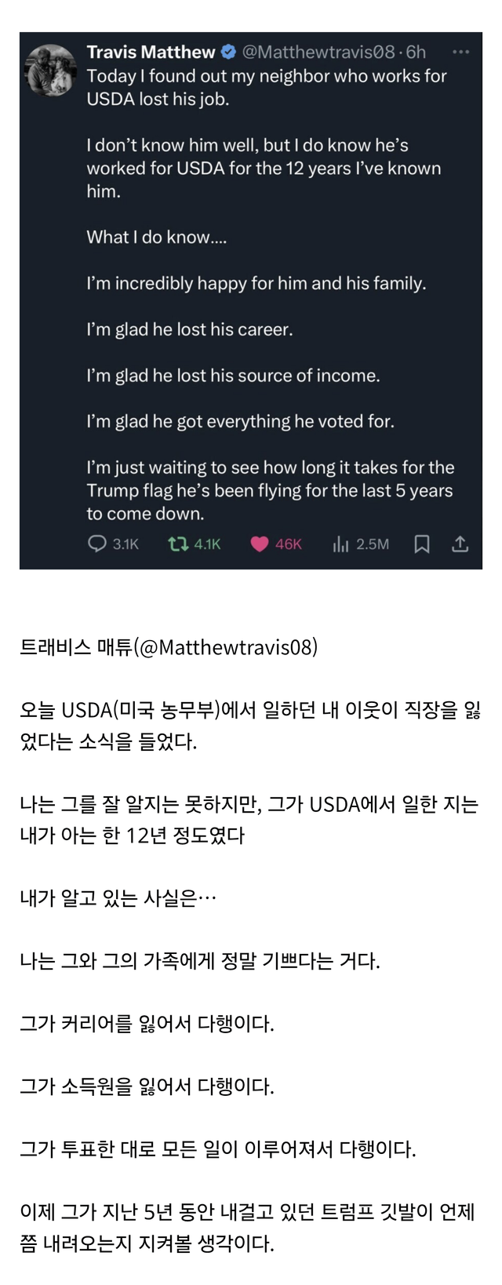Image resolution: width=502 pixels, height=1285 pixels.
Task: Bookmark the tweet by Travis Matthew
Action: point(421,544)
